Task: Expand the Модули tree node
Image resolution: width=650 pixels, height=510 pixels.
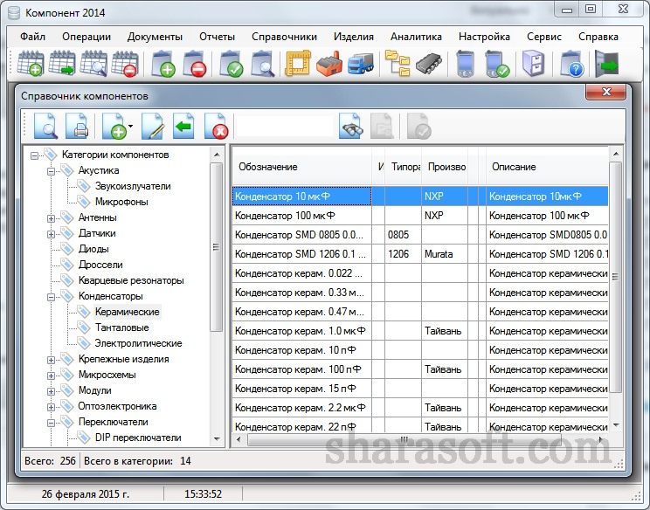Action: point(51,391)
